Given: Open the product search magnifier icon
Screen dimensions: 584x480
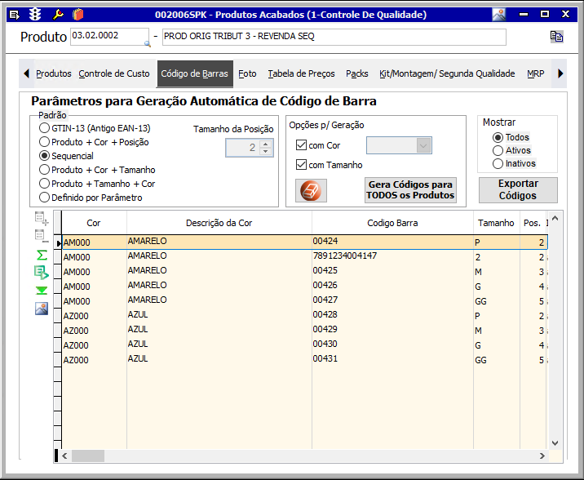Looking at the screenshot, I should click(x=148, y=43).
